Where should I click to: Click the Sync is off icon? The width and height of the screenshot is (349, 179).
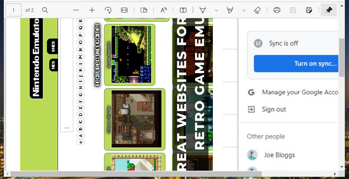click(258, 43)
